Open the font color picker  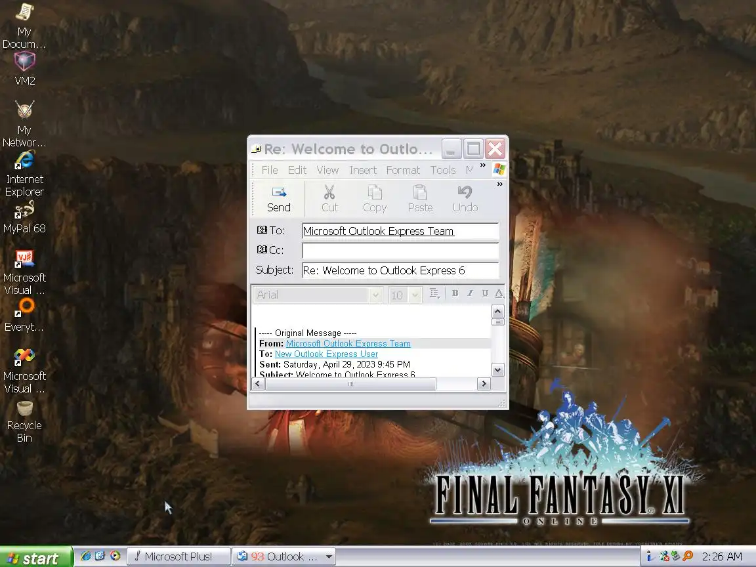[x=499, y=293]
